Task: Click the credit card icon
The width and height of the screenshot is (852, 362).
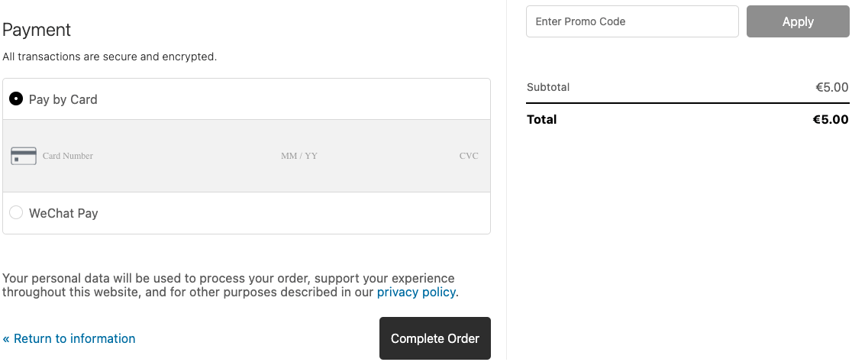Action: point(24,156)
